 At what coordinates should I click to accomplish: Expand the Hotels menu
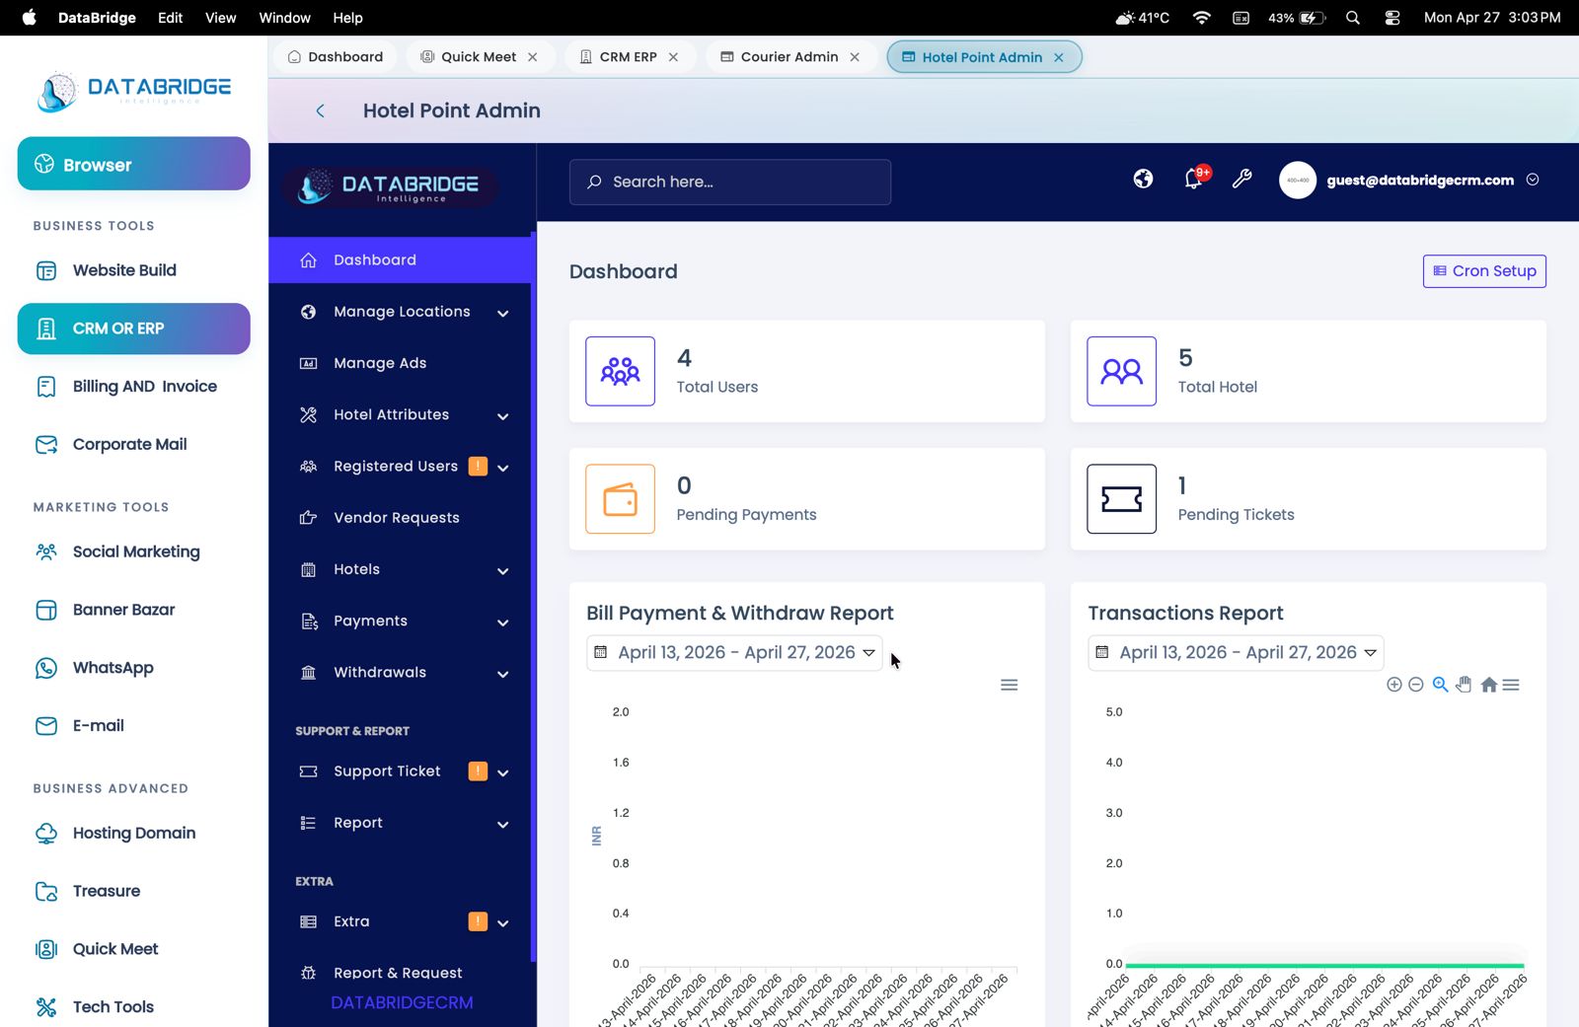pyautogui.click(x=400, y=569)
